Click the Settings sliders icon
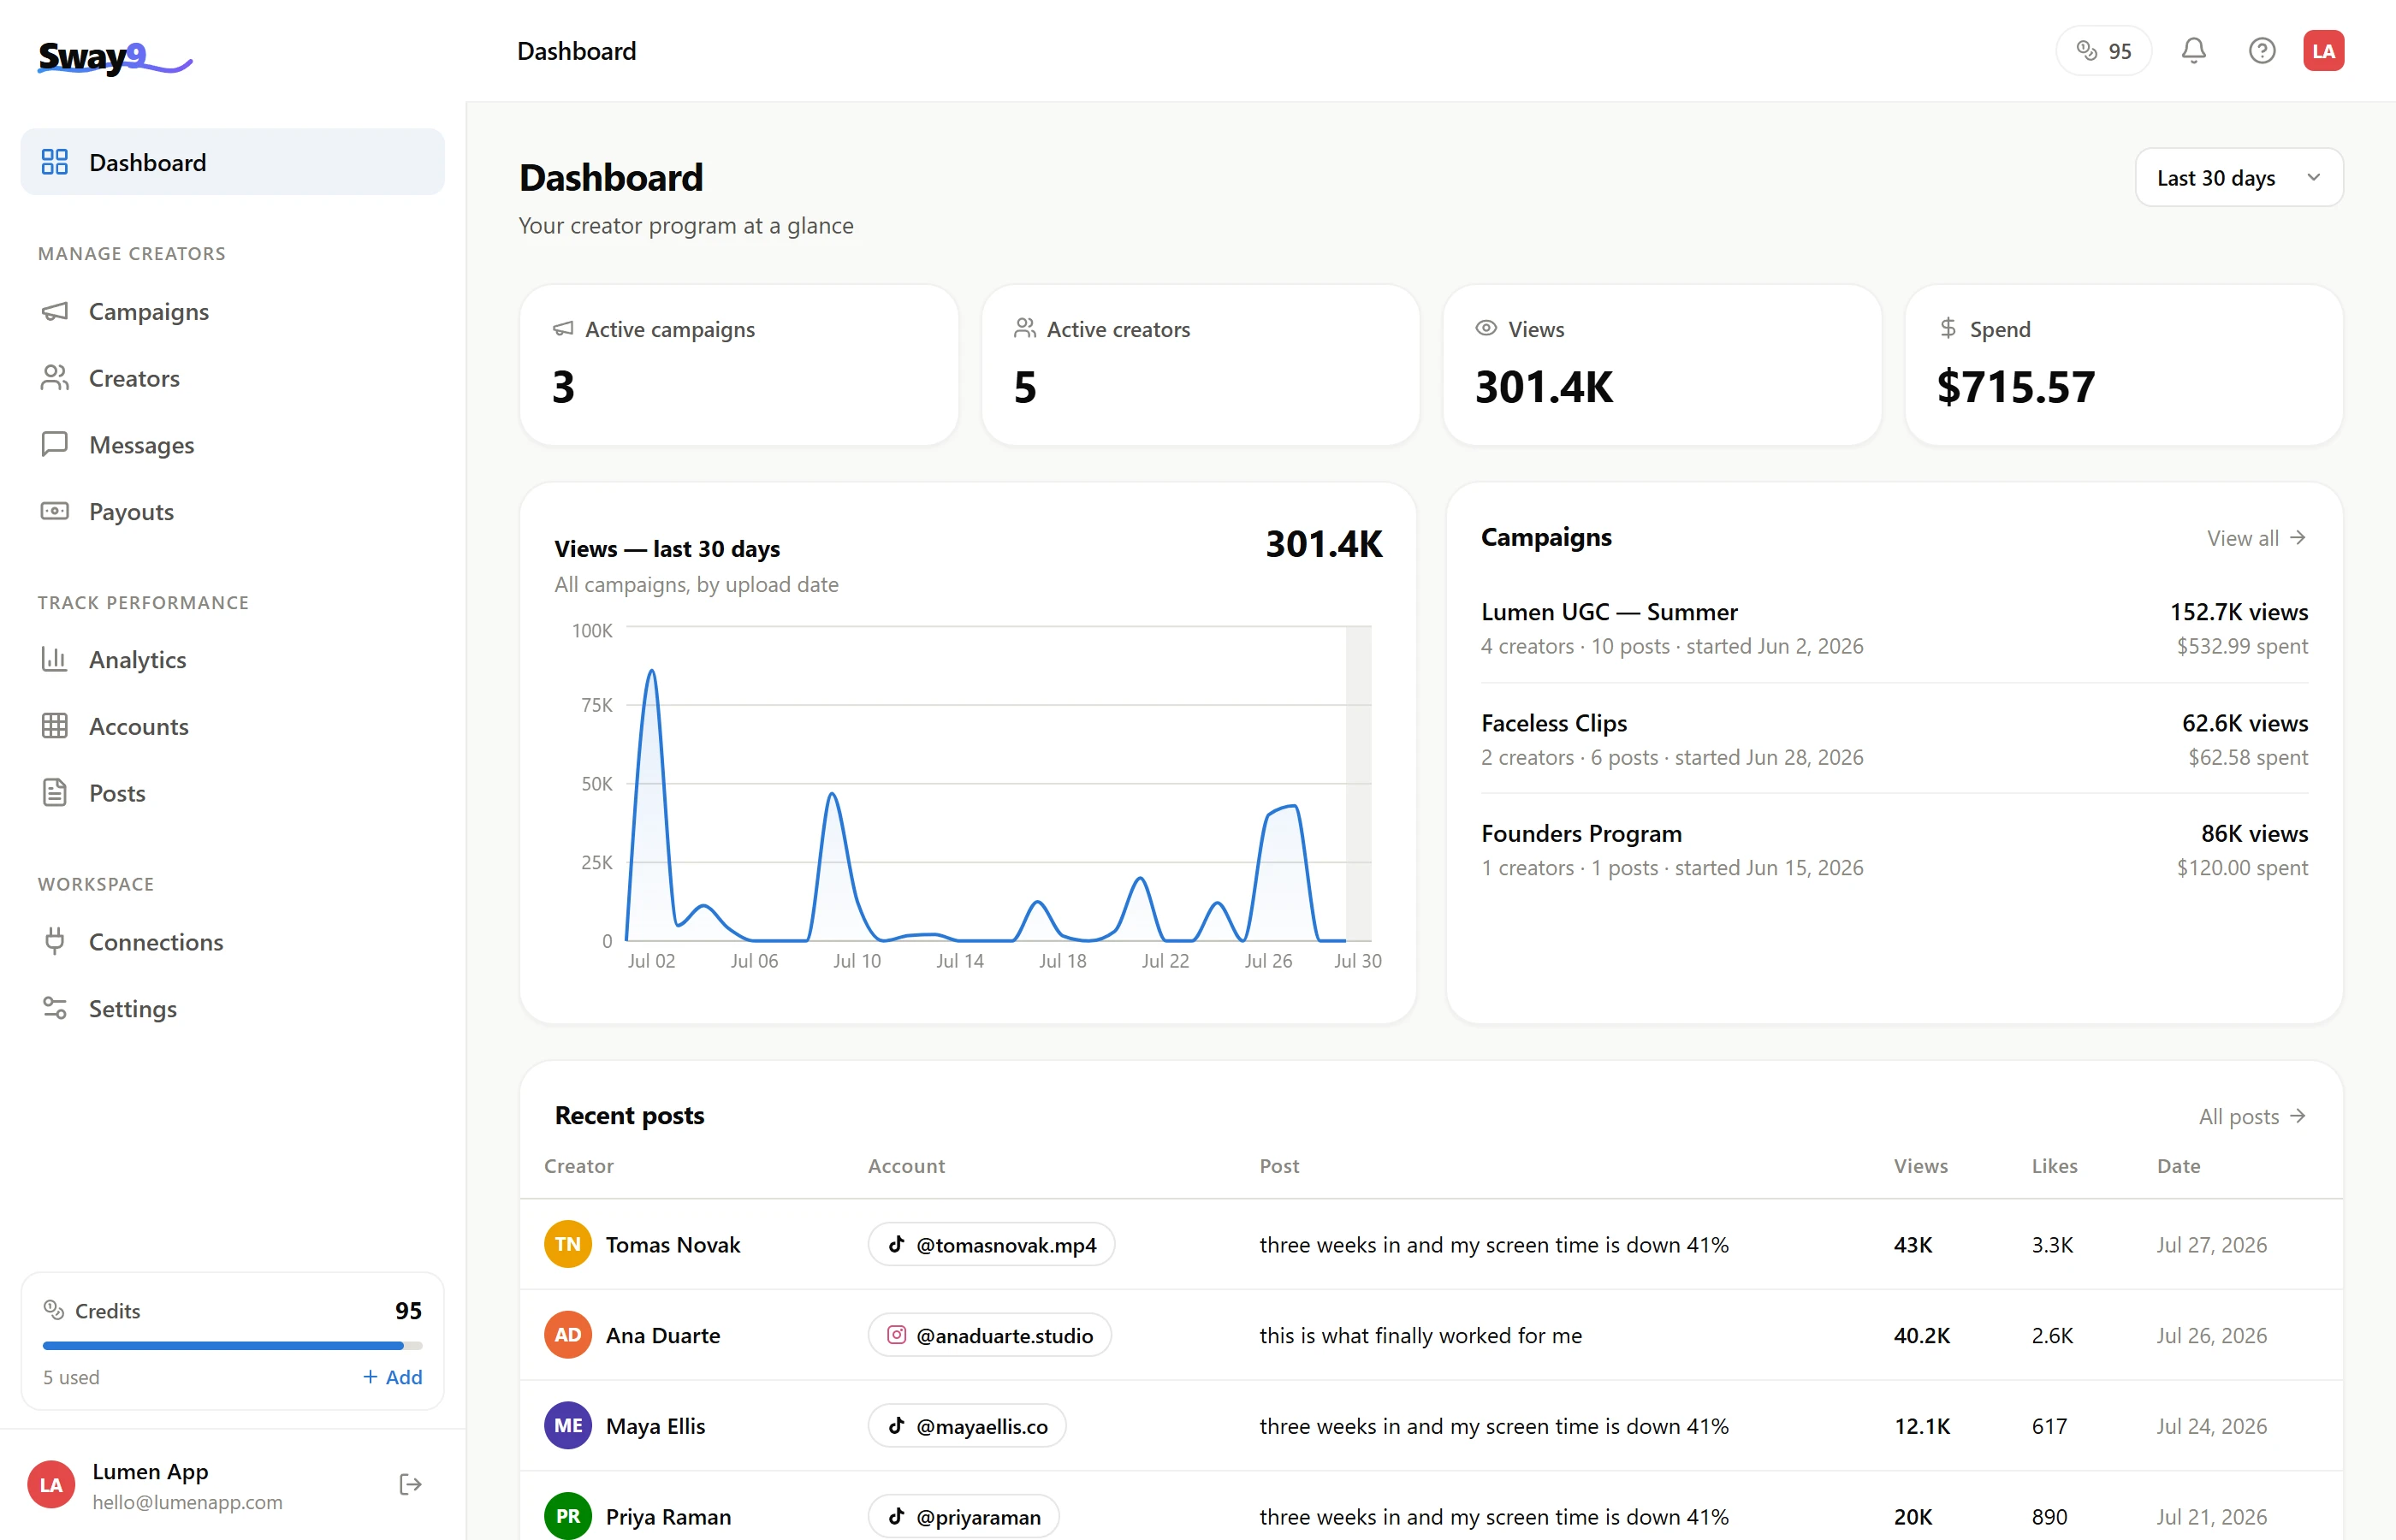This screenshot has width=2396, height=1540. pos(55,1008)
